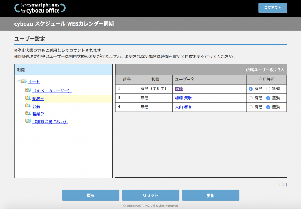Select 無効 radio for 大山 春香

[x=268, y=107]
